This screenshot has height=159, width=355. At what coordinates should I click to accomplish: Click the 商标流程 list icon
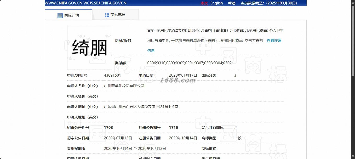107,15
